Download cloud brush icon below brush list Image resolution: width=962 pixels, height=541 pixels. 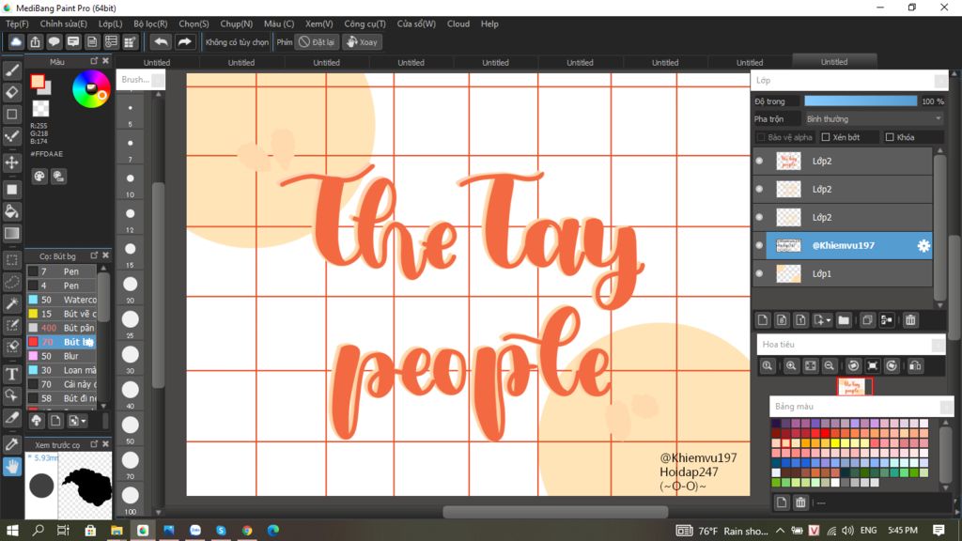[37, 421]
